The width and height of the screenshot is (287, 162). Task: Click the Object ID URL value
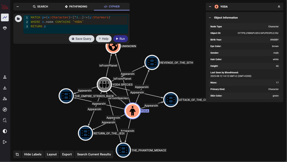tap(258, 33)
